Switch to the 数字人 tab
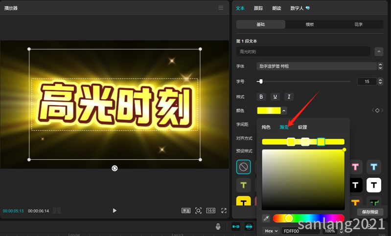The image size is (391, 236). point(297,8)
